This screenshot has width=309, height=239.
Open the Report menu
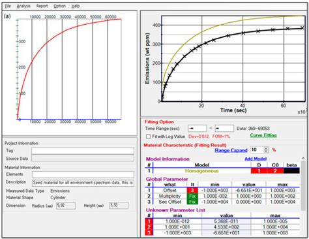[42, 6]
